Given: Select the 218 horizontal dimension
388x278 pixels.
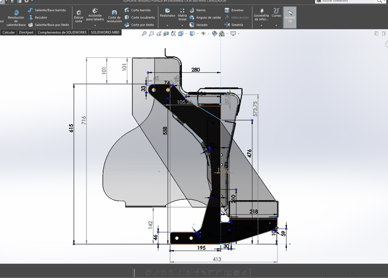Looking at the screenshot, I should [x=254, y=211].
